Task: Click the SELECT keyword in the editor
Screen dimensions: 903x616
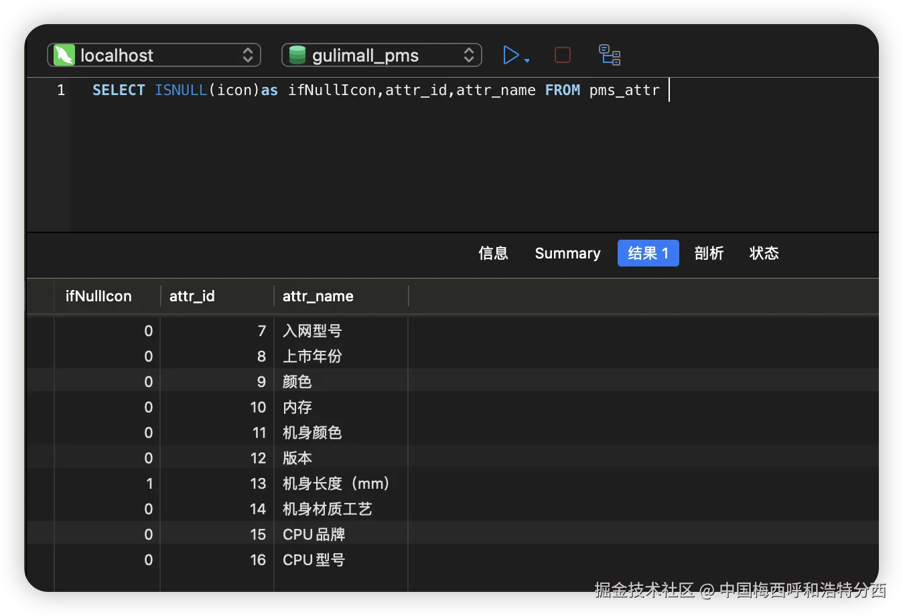Action: (x=119, y=90)
